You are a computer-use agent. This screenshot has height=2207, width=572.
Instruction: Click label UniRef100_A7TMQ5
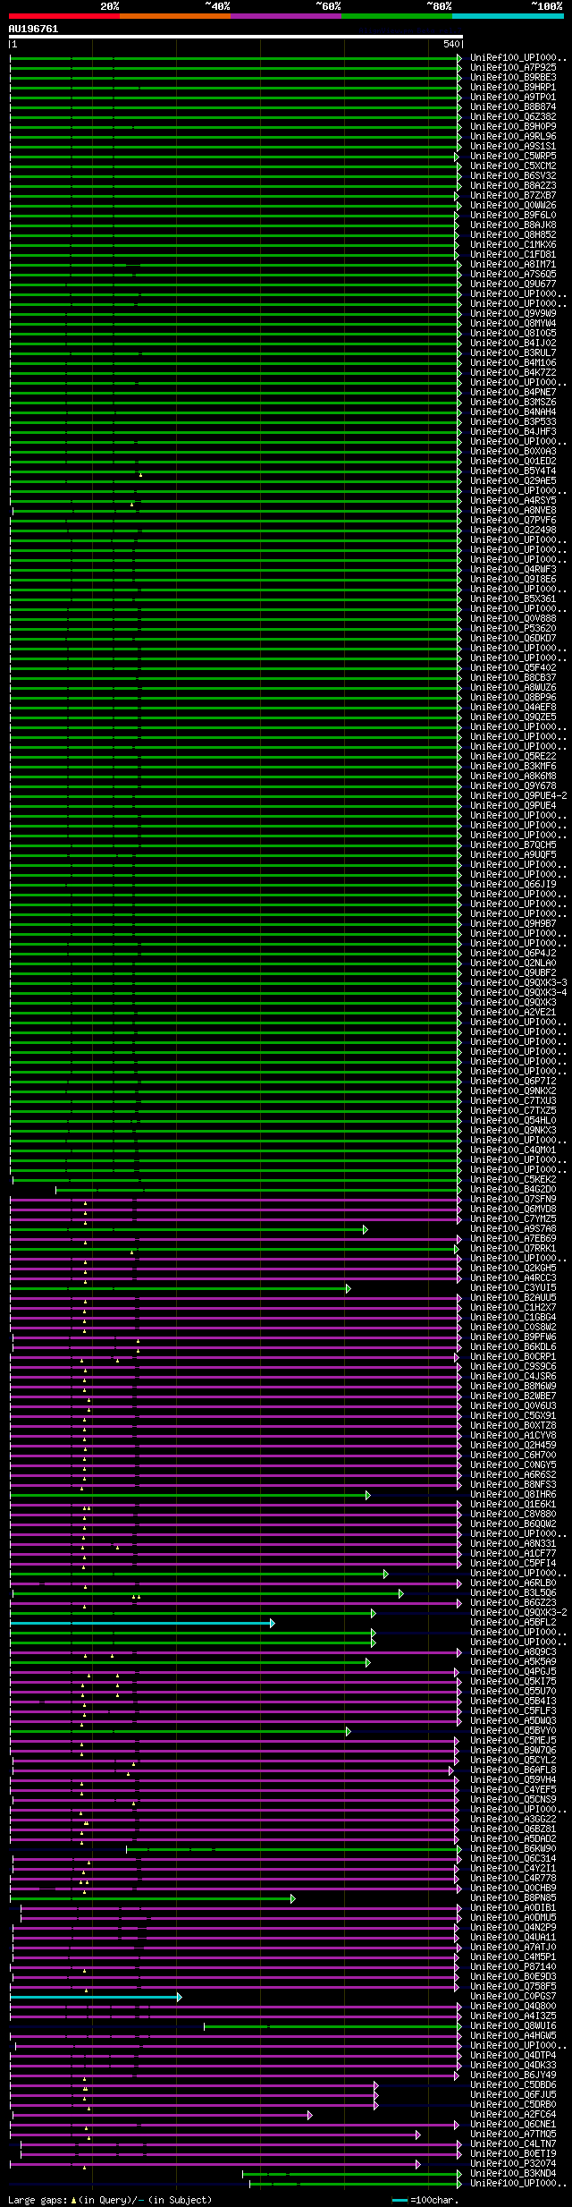(513, 2134)
